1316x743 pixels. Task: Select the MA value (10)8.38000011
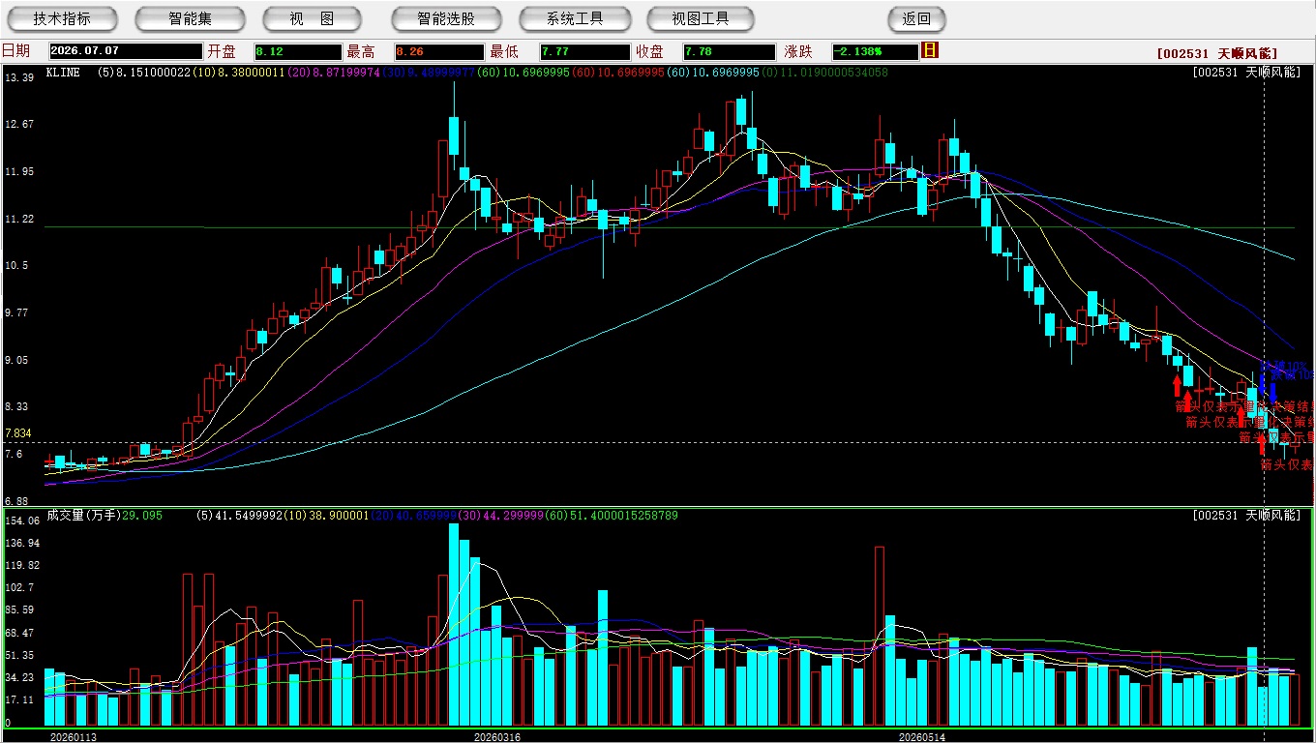[238, 73]
